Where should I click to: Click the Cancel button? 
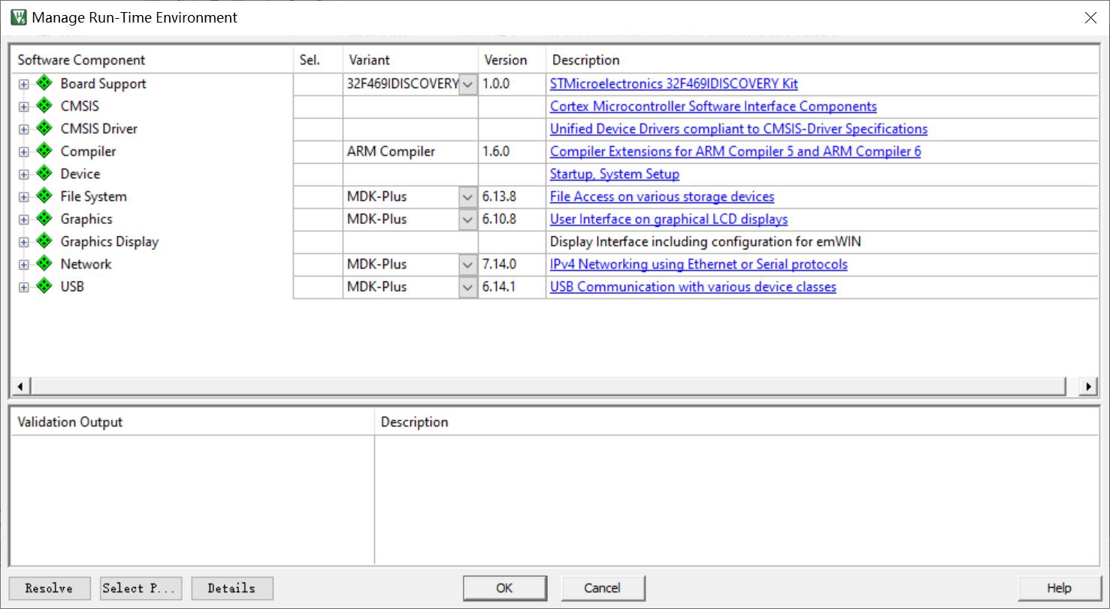click(603, 588)
